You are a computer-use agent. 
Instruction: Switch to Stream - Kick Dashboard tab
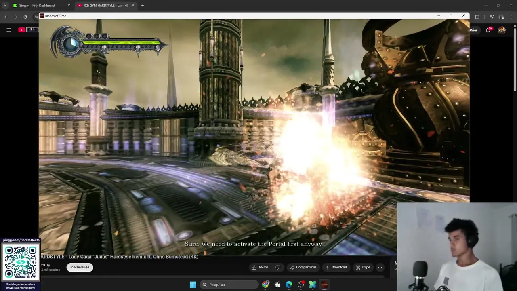point(37,6)
